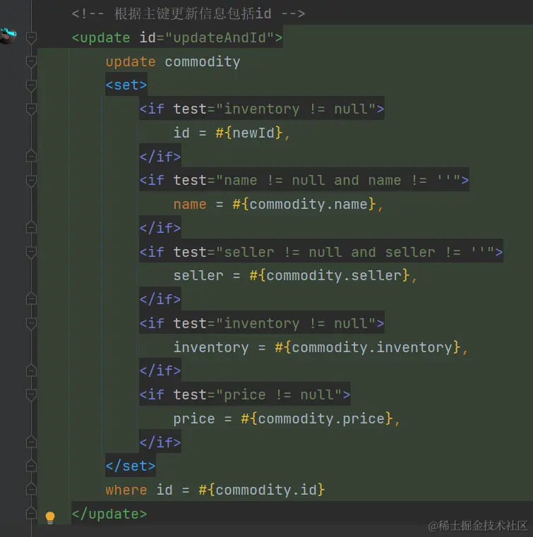
Task: Click the 'where' keyword
Action: click(126, 490)
